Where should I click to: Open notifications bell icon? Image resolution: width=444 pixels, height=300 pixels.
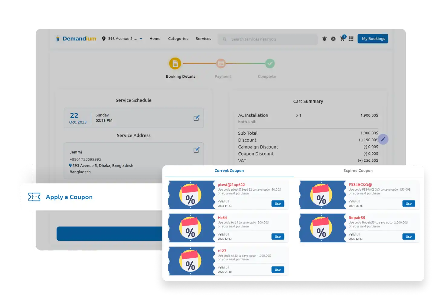tap(324, 39)
